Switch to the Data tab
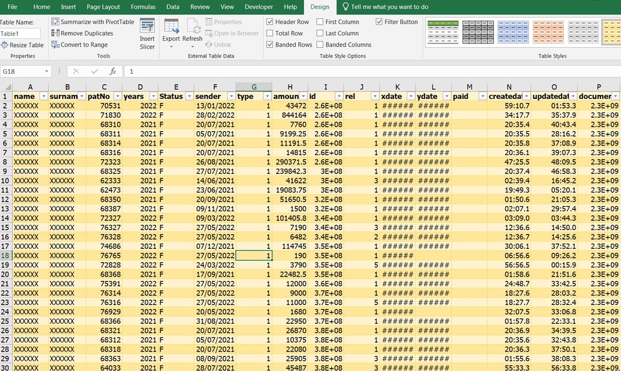This screenshot has height=371, width=621. (173, 6)
